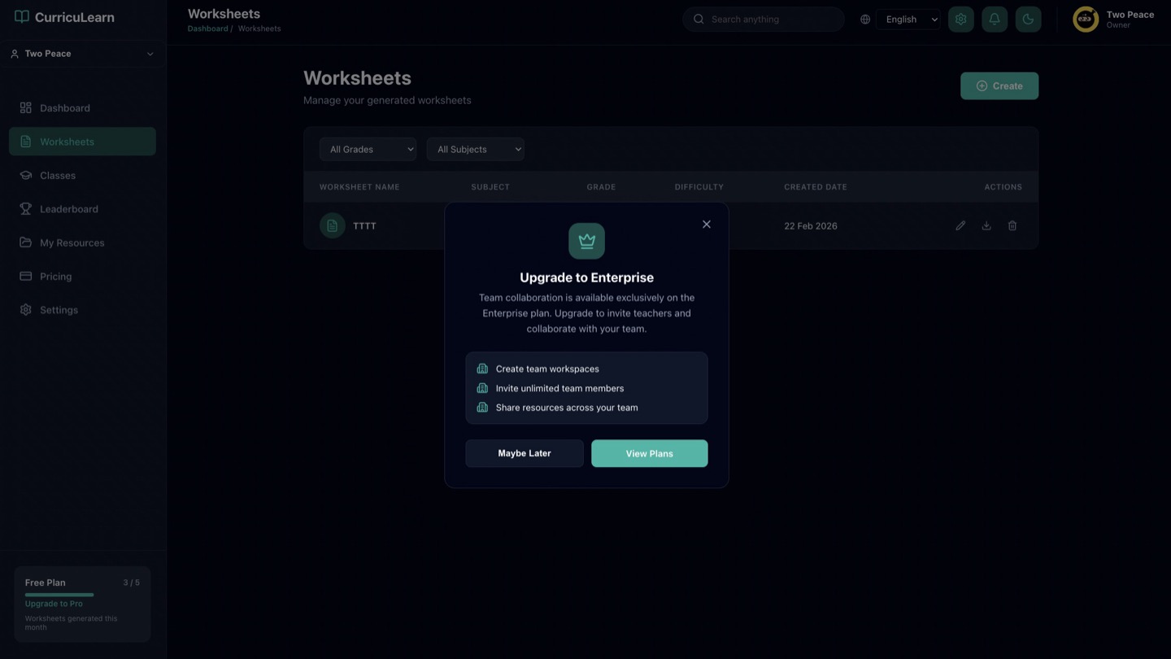Click the crown icon in upgrade dialog
This screenshot has height=659, width=1171.
point(586,241)
